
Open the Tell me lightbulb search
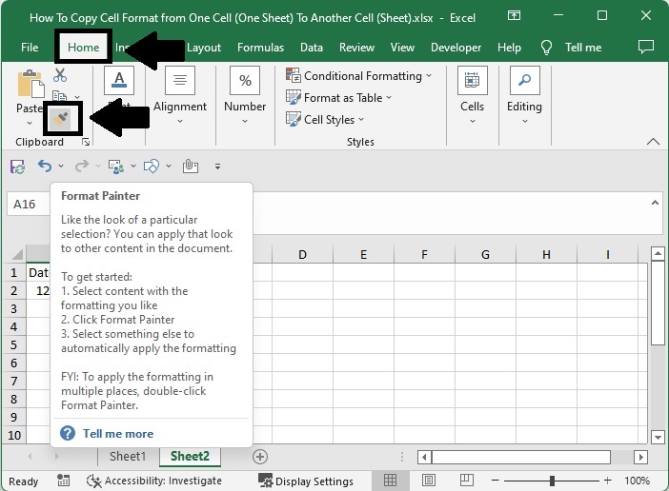click(547, 48)
